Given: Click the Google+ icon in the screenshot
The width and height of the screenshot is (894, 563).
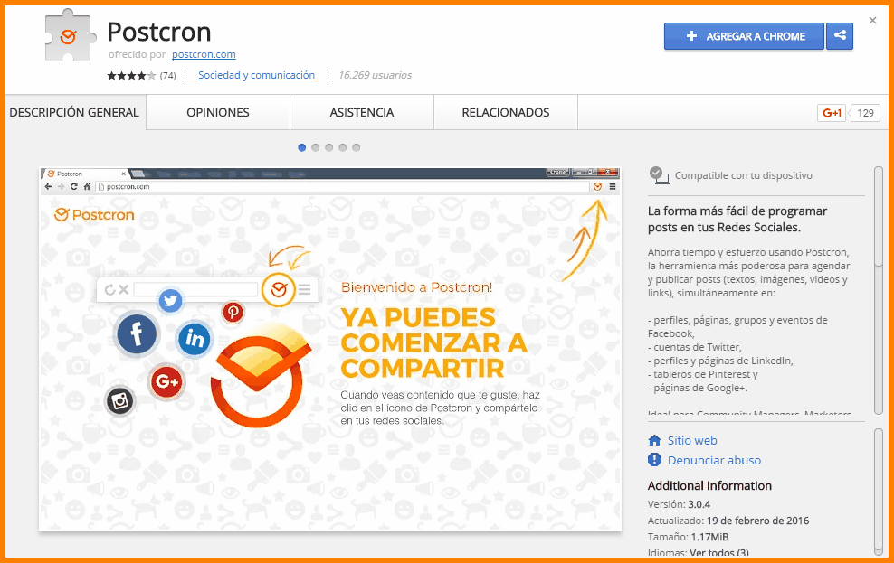Looking at the screenshot, I should pos(166,380).
